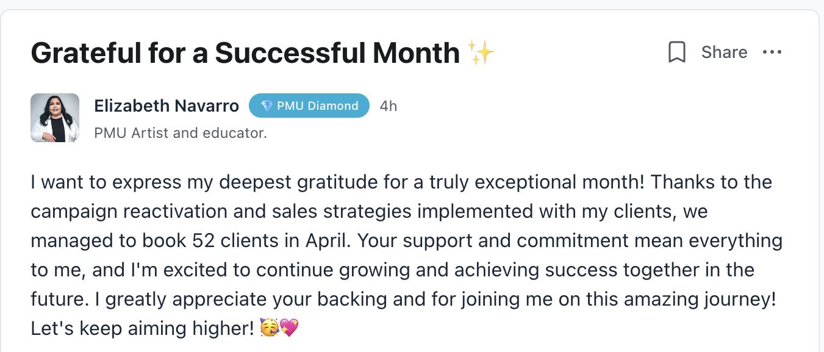Image resolution: width=824 pixels, height=352 pixels.
Task: Click the PMU Diamond badge label
Action: coord(317,106)
